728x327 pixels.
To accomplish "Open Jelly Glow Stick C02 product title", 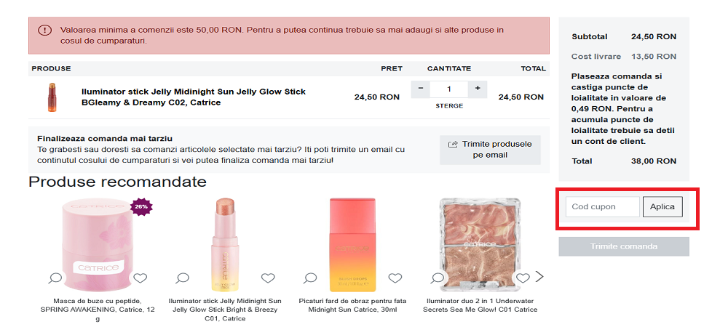I will click(193, 97).
